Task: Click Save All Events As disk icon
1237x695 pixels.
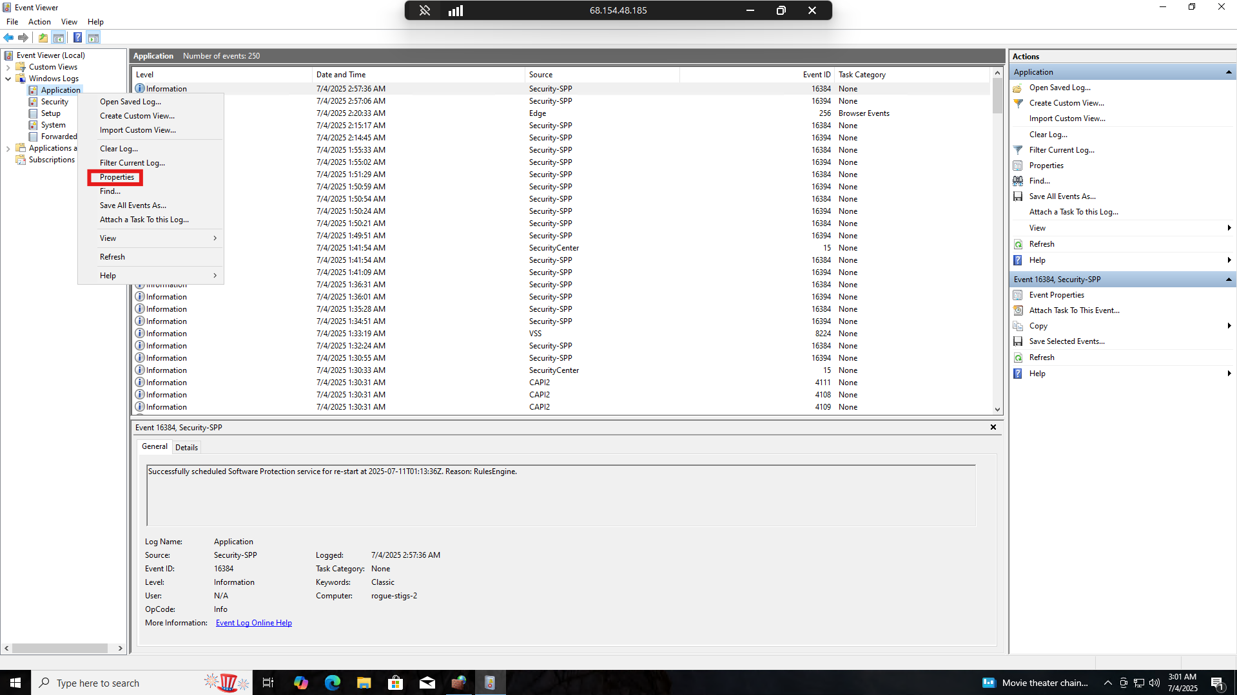Action: click(x=1018, y=196)
